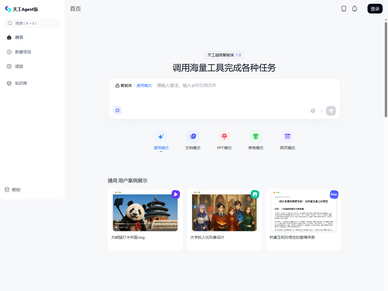The height and width of the screenshot is (291, 388).
Task: Click the search input in sidebar
Action: pos(32,23)
